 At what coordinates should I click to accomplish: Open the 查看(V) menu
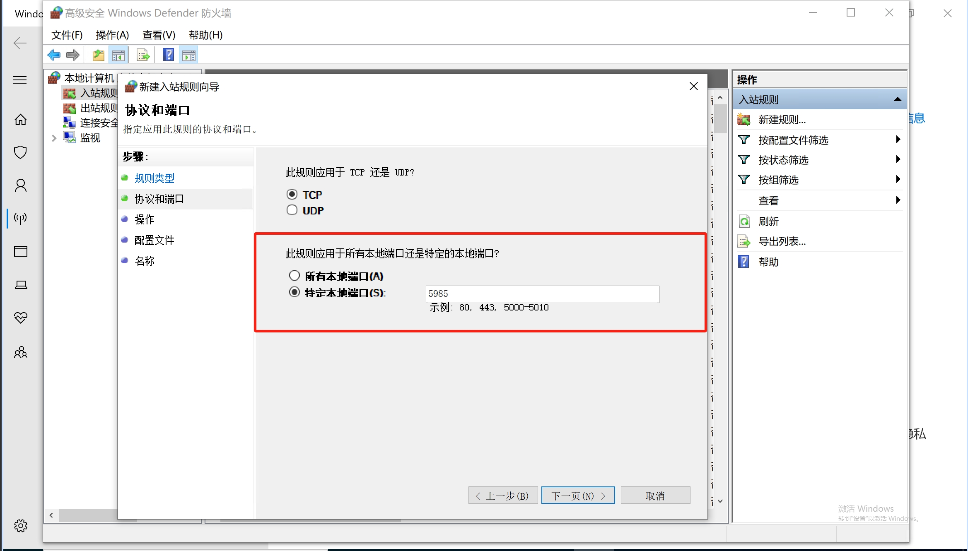tap(159, 35)
